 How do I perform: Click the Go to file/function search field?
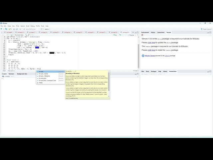click(31, 29)
